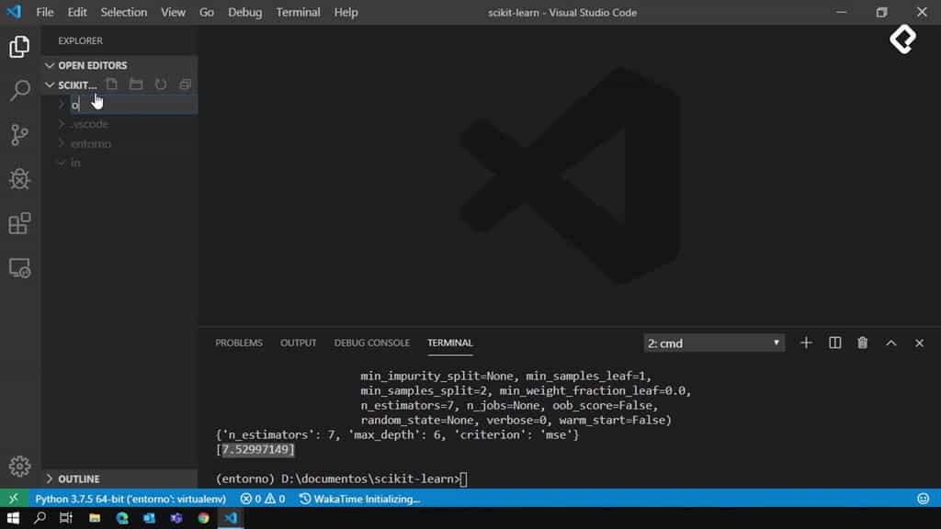Select the Run and Debug icon
This screenshot has height=529, width=941.
click(18, 179)
